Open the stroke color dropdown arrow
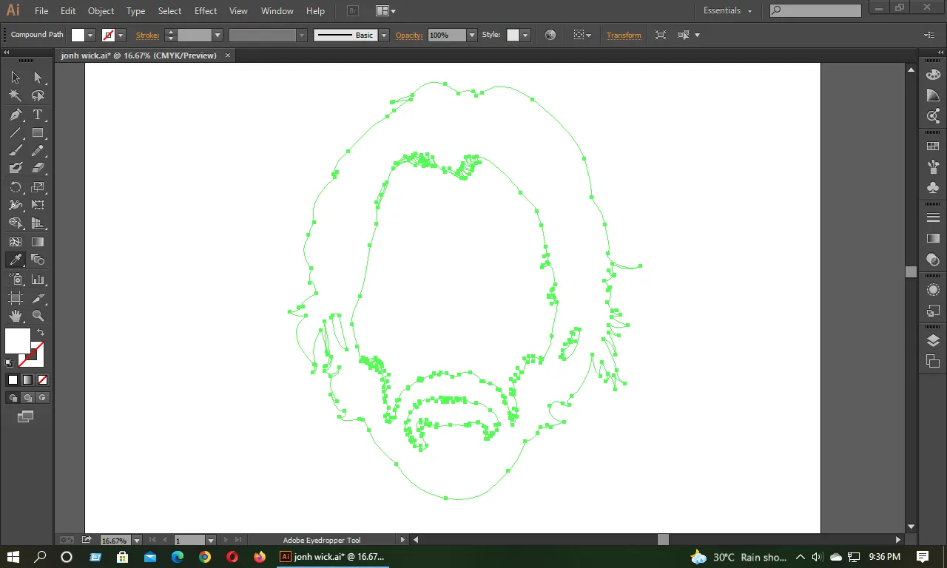Image resolution: width=947 pixels, height=568 pixels. click(x=121, y=35)
